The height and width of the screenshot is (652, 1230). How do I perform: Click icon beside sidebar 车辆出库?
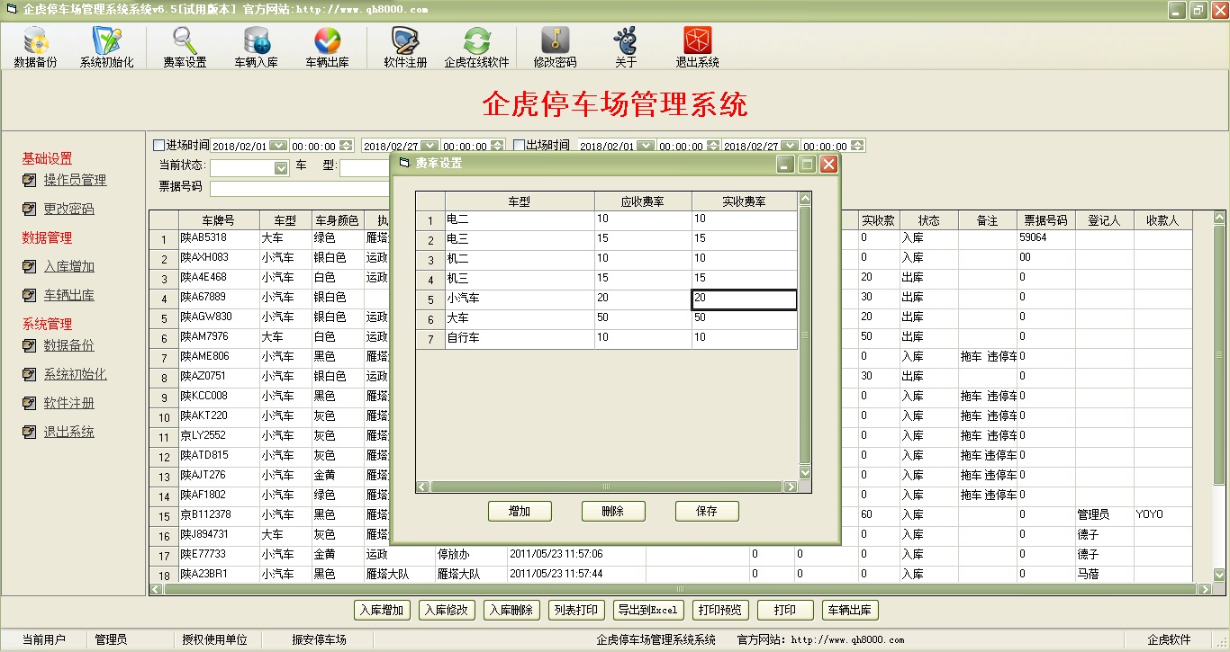pos(30,296)
